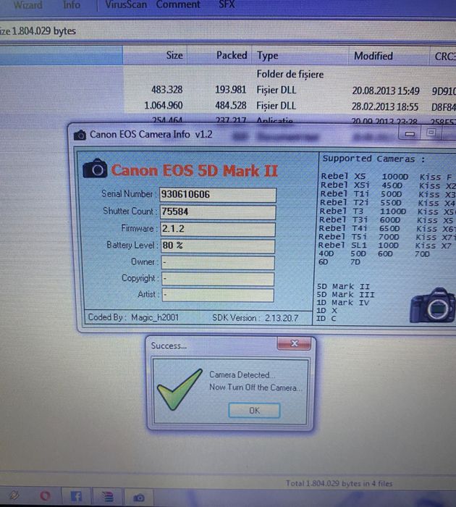This screenshot has width=456, height=507.
Task: Close the Success dialog with red X
Action: pos(294,343)
